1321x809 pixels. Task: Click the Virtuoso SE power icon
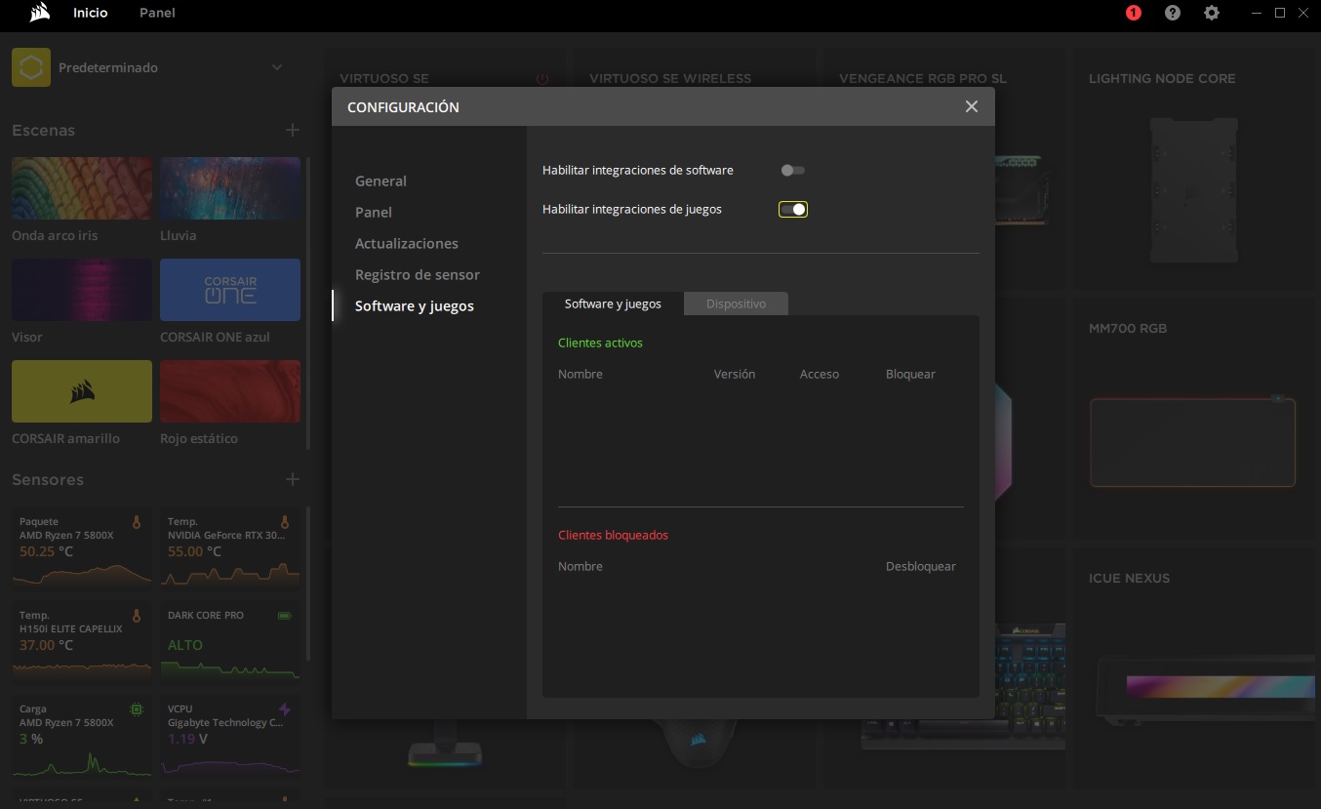[x=542, y=79]
